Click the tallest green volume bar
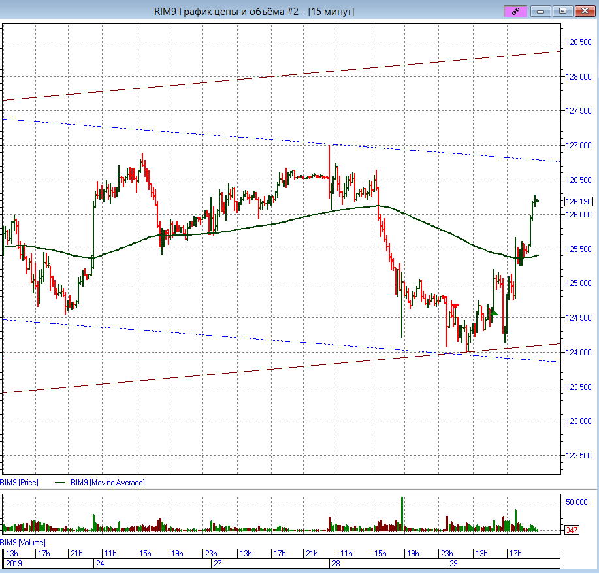This screenshot has width=599, height=574. pyautogui.click(x=402, y=513)
